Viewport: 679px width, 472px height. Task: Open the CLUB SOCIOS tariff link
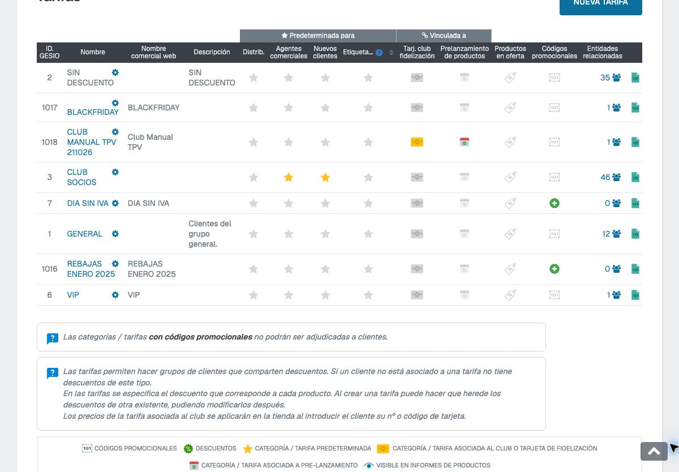(x=81, y=177)
